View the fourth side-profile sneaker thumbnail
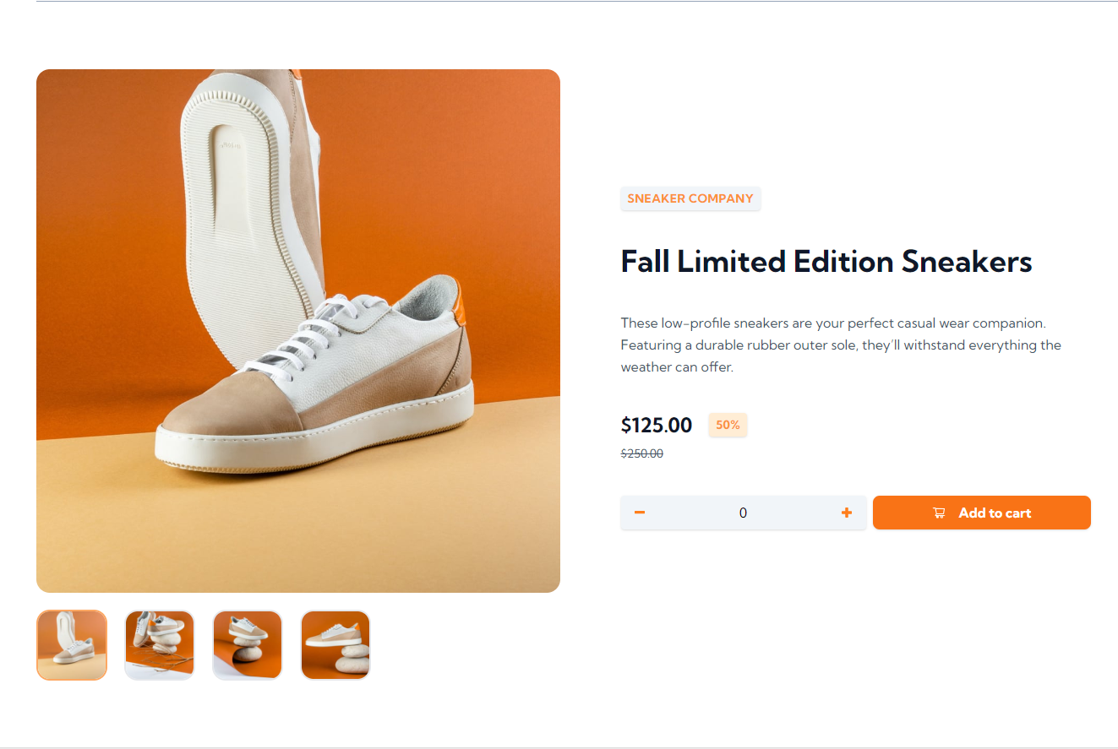 click(335, 644)
